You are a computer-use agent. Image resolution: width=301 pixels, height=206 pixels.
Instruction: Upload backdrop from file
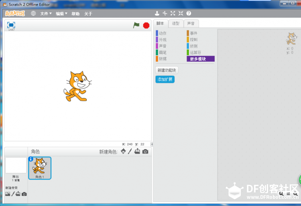[x=18, y=194]
